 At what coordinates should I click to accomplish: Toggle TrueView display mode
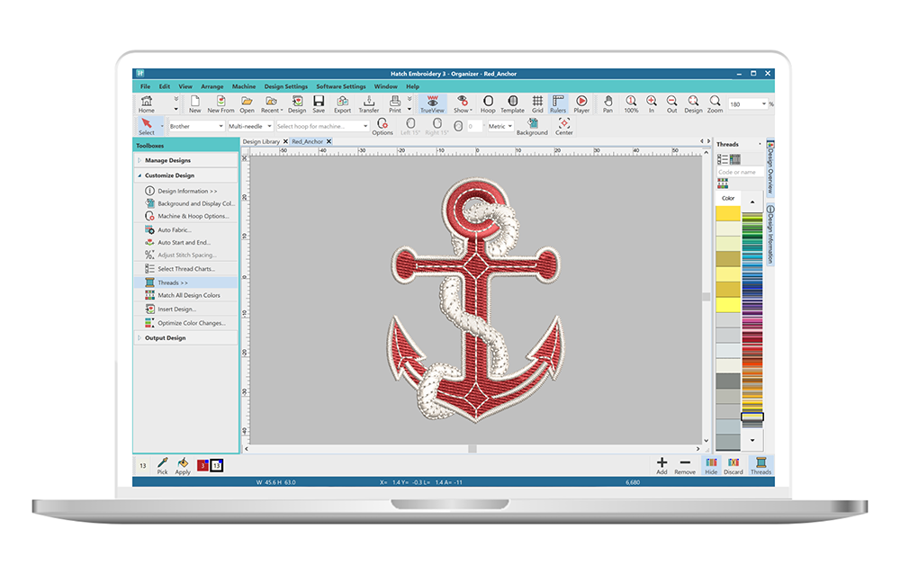point(433,104)
